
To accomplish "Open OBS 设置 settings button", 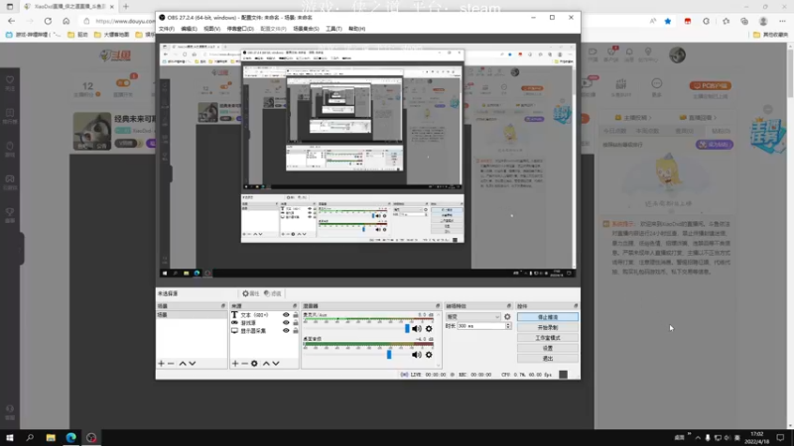I will (548, 349).
